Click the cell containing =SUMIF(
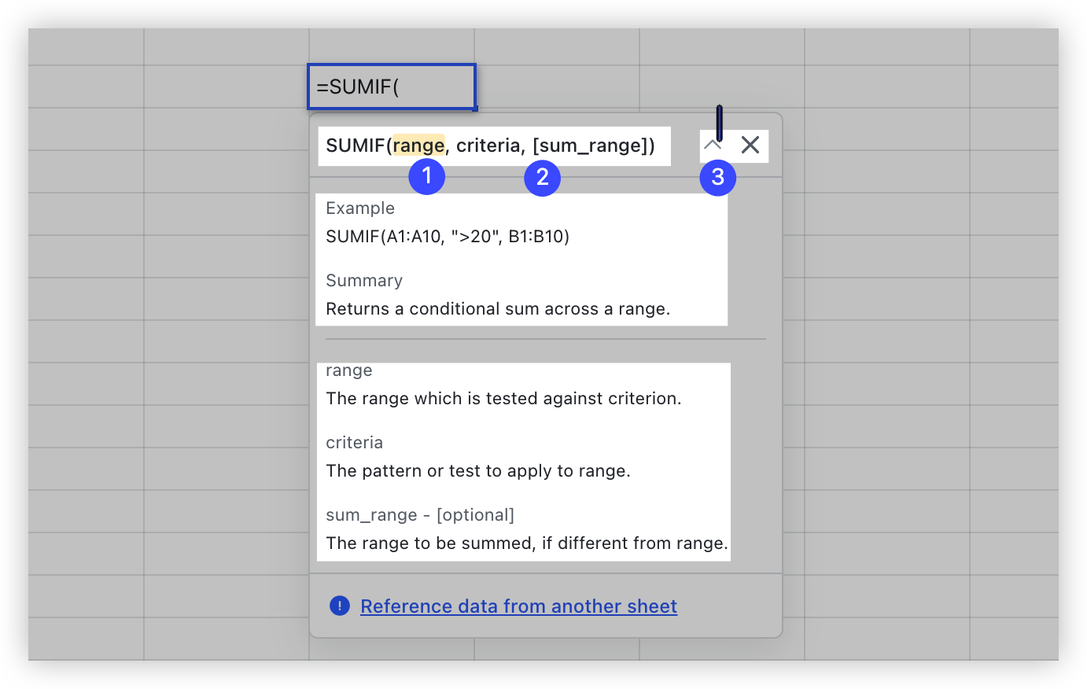Screen dimensions: 1087x689 pyautogui.click(x=391, y=87)
